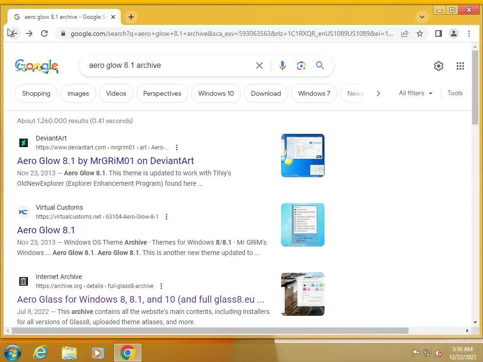Open Chrome three-dot menu
483x362 pixels.
[469, 33]
